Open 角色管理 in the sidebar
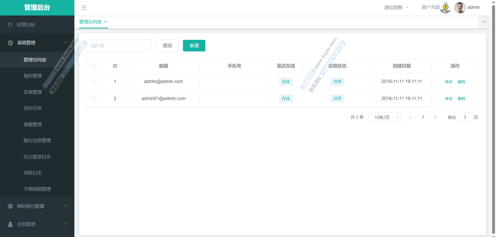This screenshot has width=496, height=237. coord(33,76)
